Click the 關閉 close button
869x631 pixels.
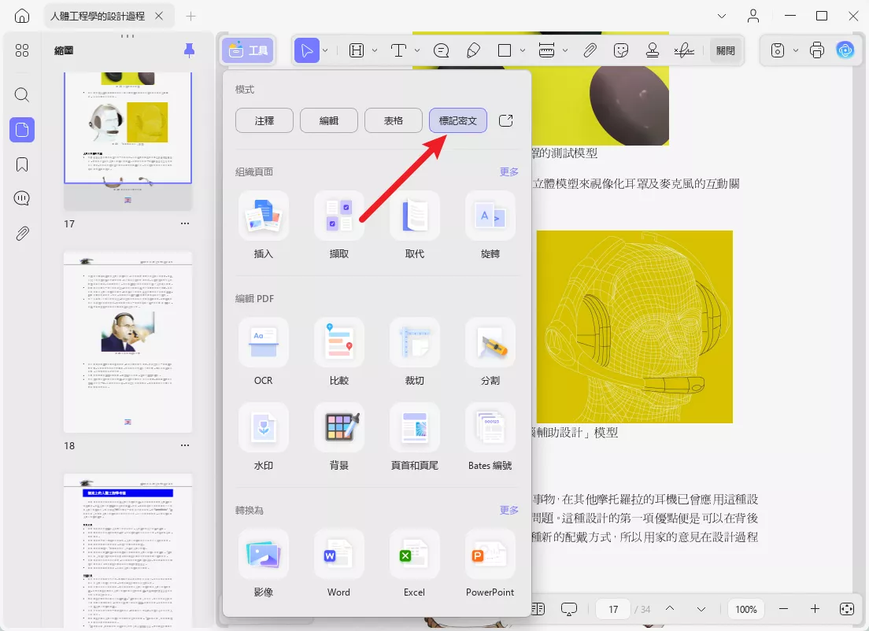(x=726, y=50)
